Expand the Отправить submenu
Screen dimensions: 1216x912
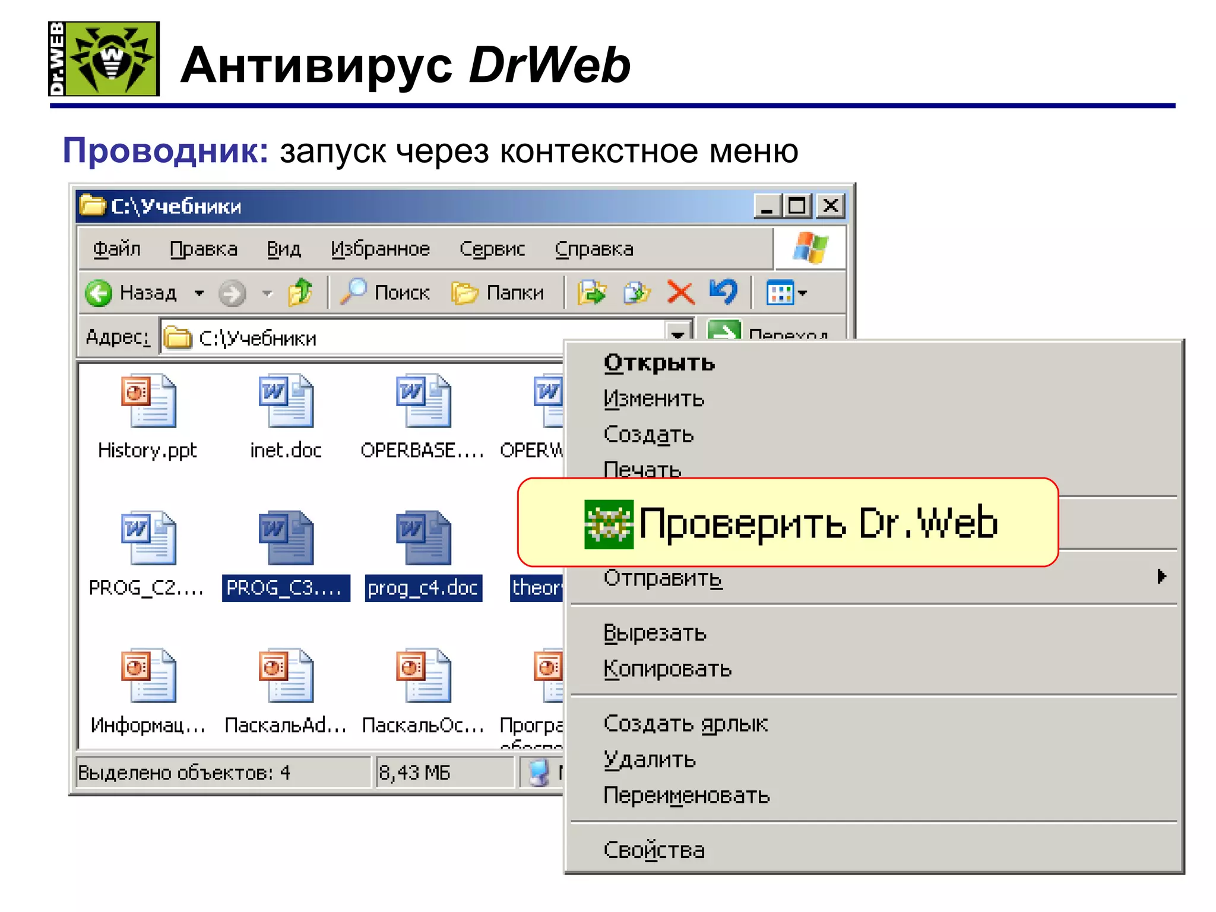pyautogui.click(x=873, y=577)
